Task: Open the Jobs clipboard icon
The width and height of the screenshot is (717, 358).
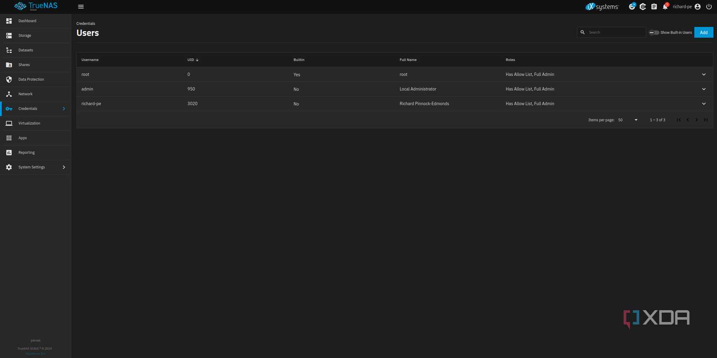Action: tap(654, 7)
